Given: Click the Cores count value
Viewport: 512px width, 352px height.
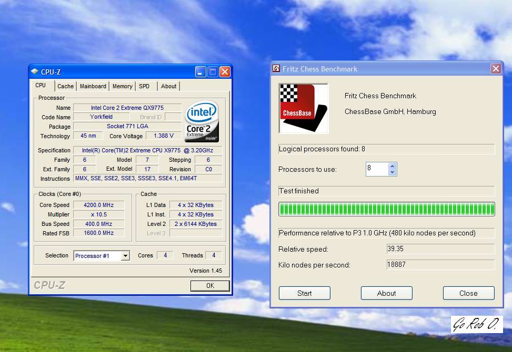Looking at the screenshot, I should point(165,255).
